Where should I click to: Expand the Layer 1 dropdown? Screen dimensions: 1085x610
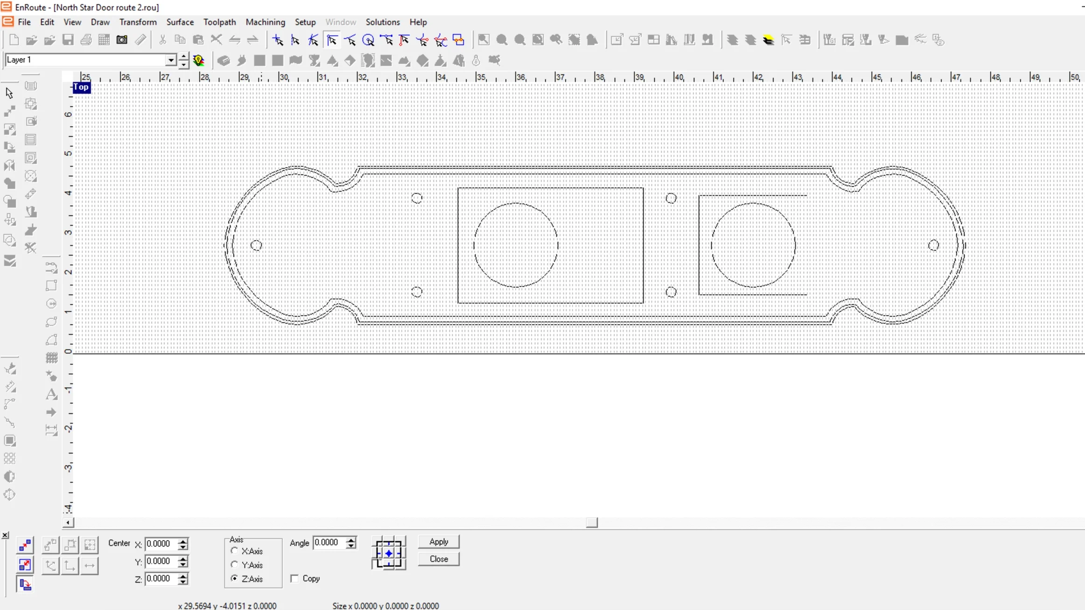pos(171,60)
